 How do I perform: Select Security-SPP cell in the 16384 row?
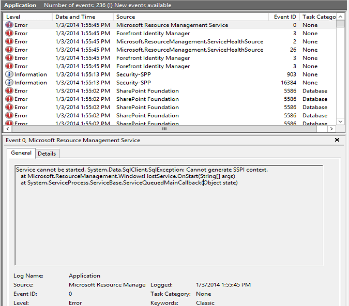coord(133,83)
